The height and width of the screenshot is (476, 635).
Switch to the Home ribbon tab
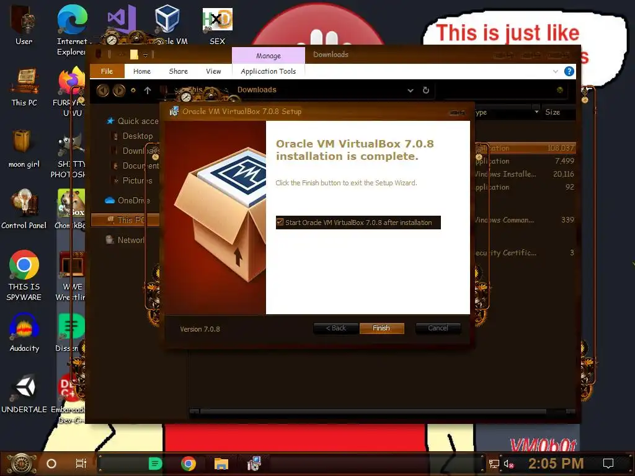tap(142, 71)
